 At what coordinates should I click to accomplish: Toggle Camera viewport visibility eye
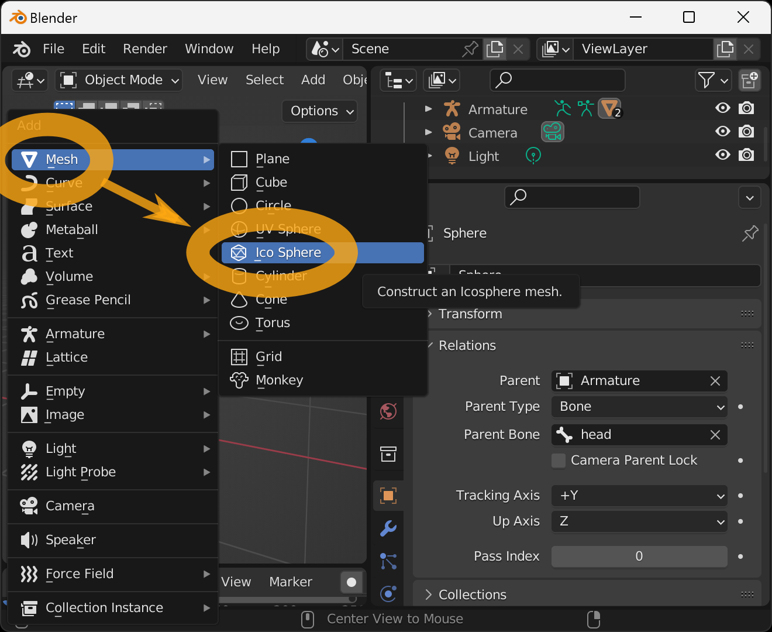click(x=723, y=132)
